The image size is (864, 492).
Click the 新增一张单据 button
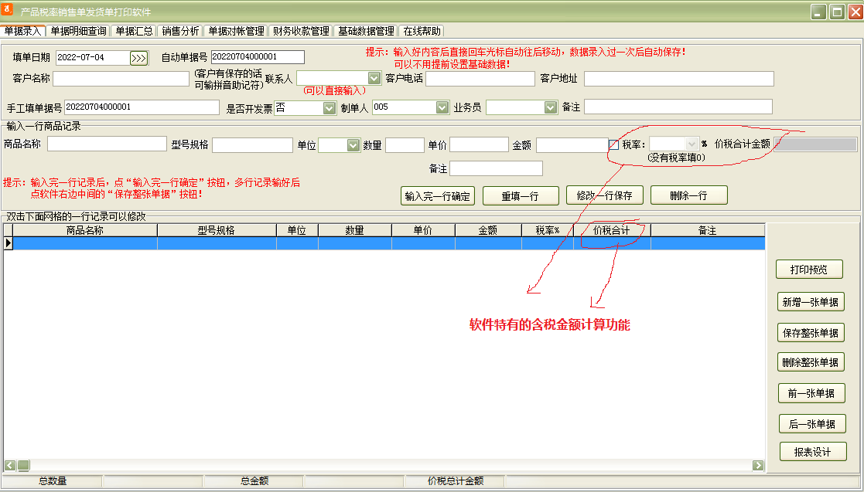tap(810, 301)
